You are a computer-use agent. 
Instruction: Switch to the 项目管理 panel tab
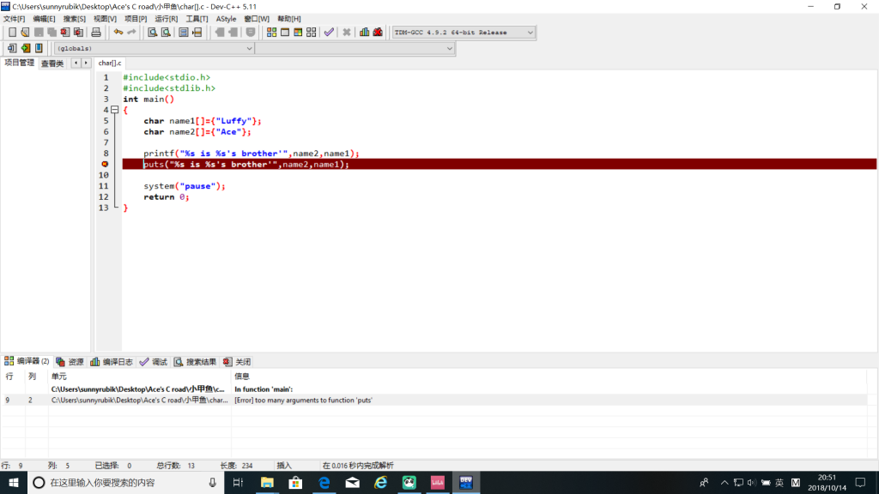click(x=20, y=63)
